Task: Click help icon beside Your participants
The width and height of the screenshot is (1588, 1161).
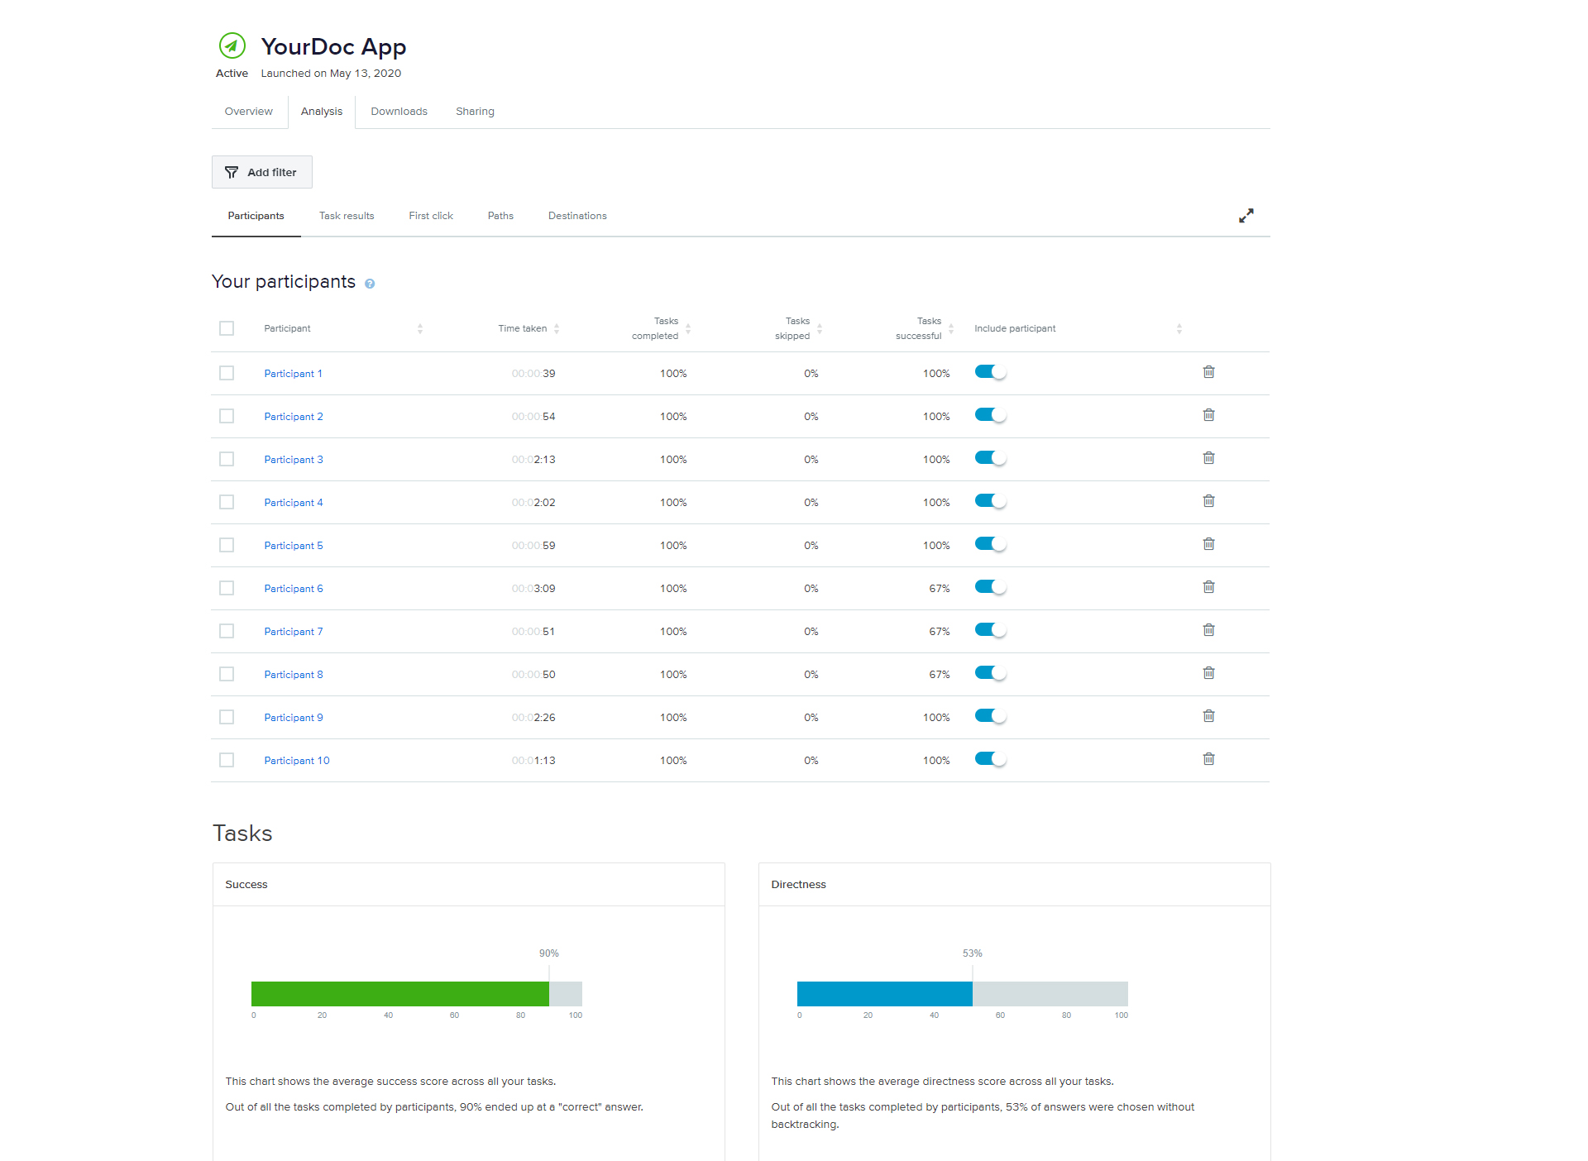Action: (370, 284)
